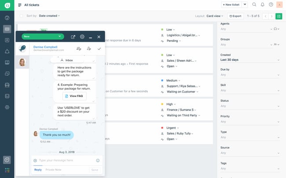This screenshot has width=286, height=178.
Task: Tick the select-all tickets checkbox
Action: [20, 16]
